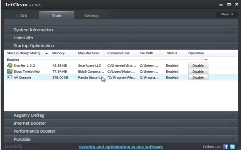242x151 pixels.
Task: Expand the Registry Defrag section
Action: pyautogui.click(x=121, y=115)
